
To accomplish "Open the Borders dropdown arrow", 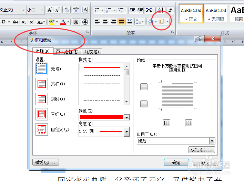I will click(167, 22).
